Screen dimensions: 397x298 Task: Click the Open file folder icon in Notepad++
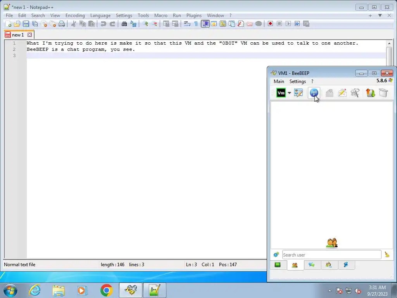point(17,24)
